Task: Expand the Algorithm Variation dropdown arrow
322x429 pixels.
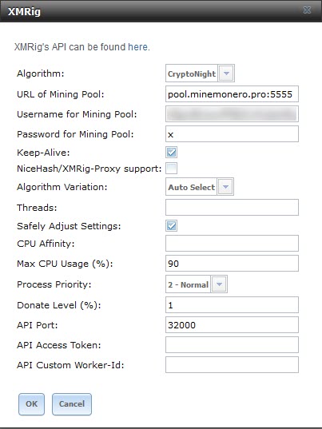Action: (x=225, y=187)
